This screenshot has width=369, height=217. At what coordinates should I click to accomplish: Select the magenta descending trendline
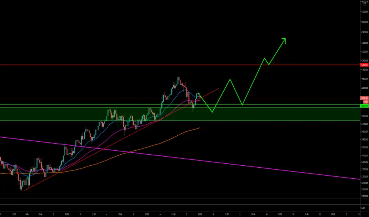pos(180,158)
